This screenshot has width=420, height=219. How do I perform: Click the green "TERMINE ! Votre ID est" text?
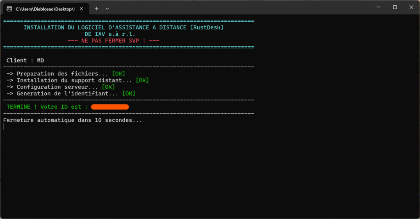point(47,107)
